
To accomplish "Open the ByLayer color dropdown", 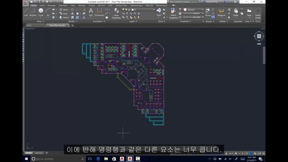I will click(194, 9).
